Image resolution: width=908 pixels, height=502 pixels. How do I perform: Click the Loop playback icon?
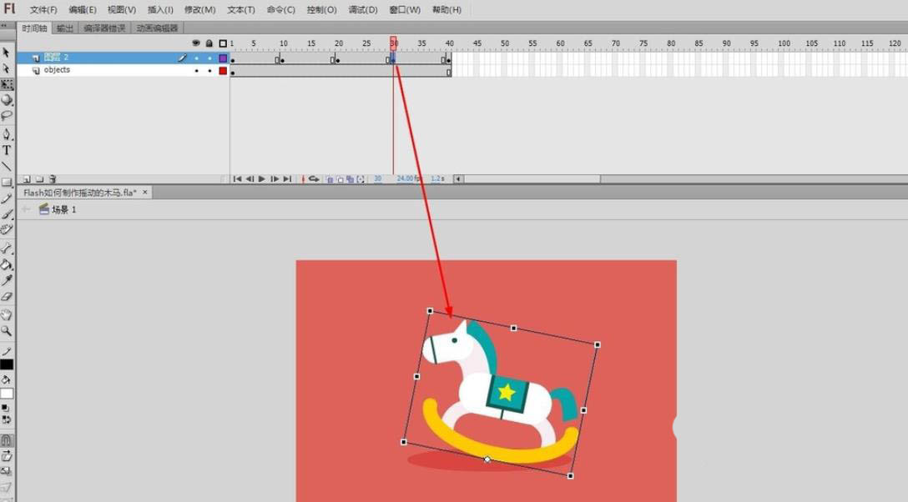tap(314, 179)
